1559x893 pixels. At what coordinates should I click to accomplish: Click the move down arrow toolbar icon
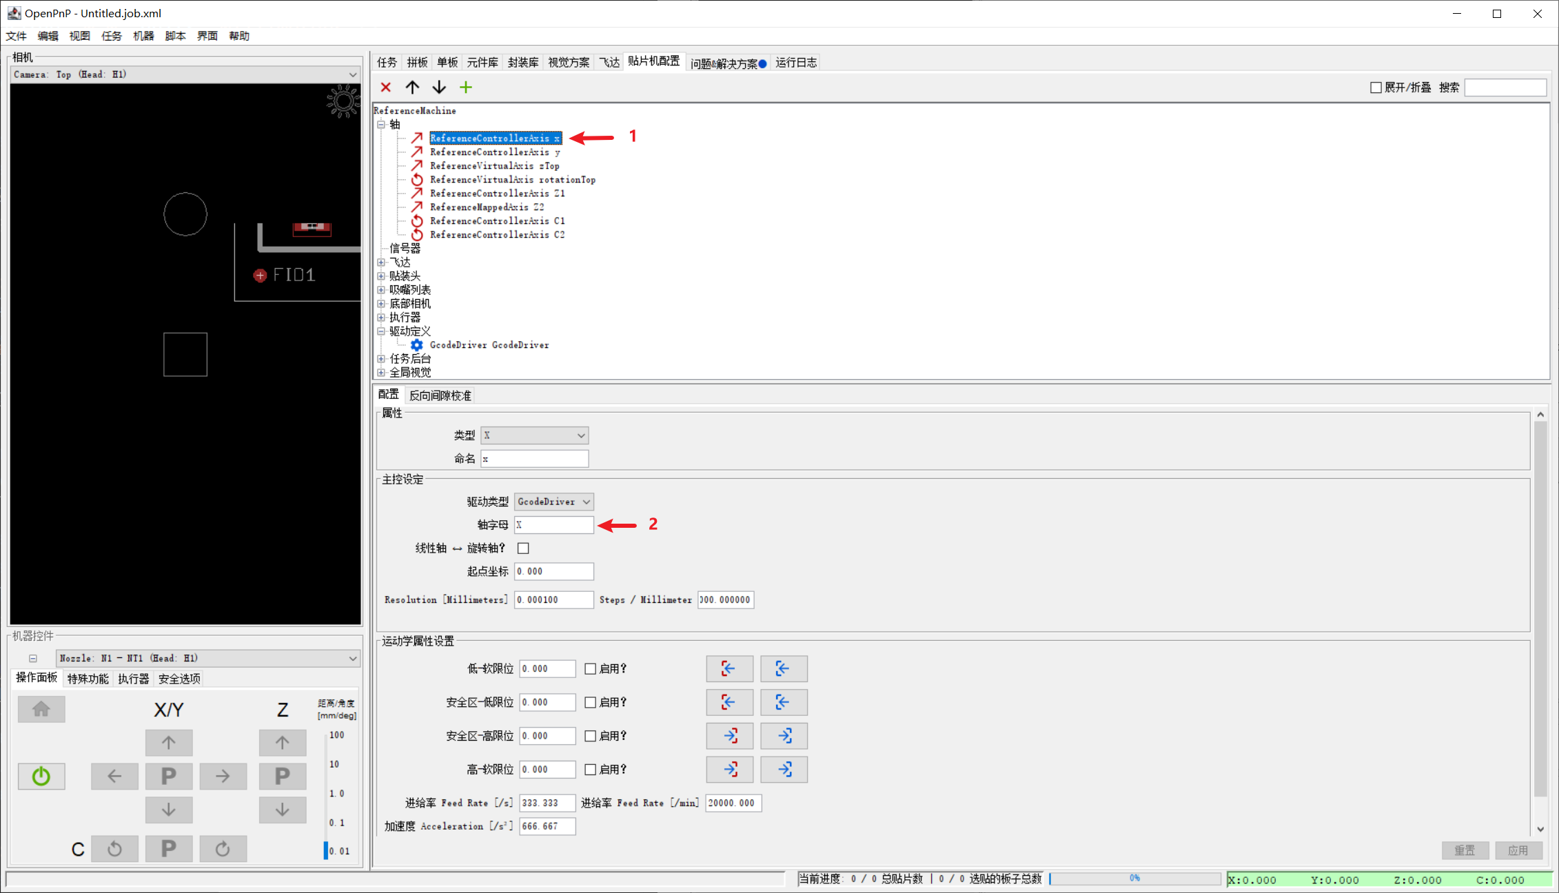(x=439, y=87)
